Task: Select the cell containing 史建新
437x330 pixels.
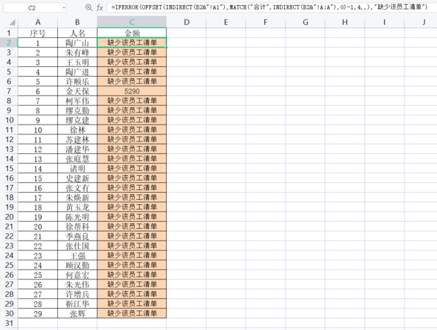Action: coord(78,178)
